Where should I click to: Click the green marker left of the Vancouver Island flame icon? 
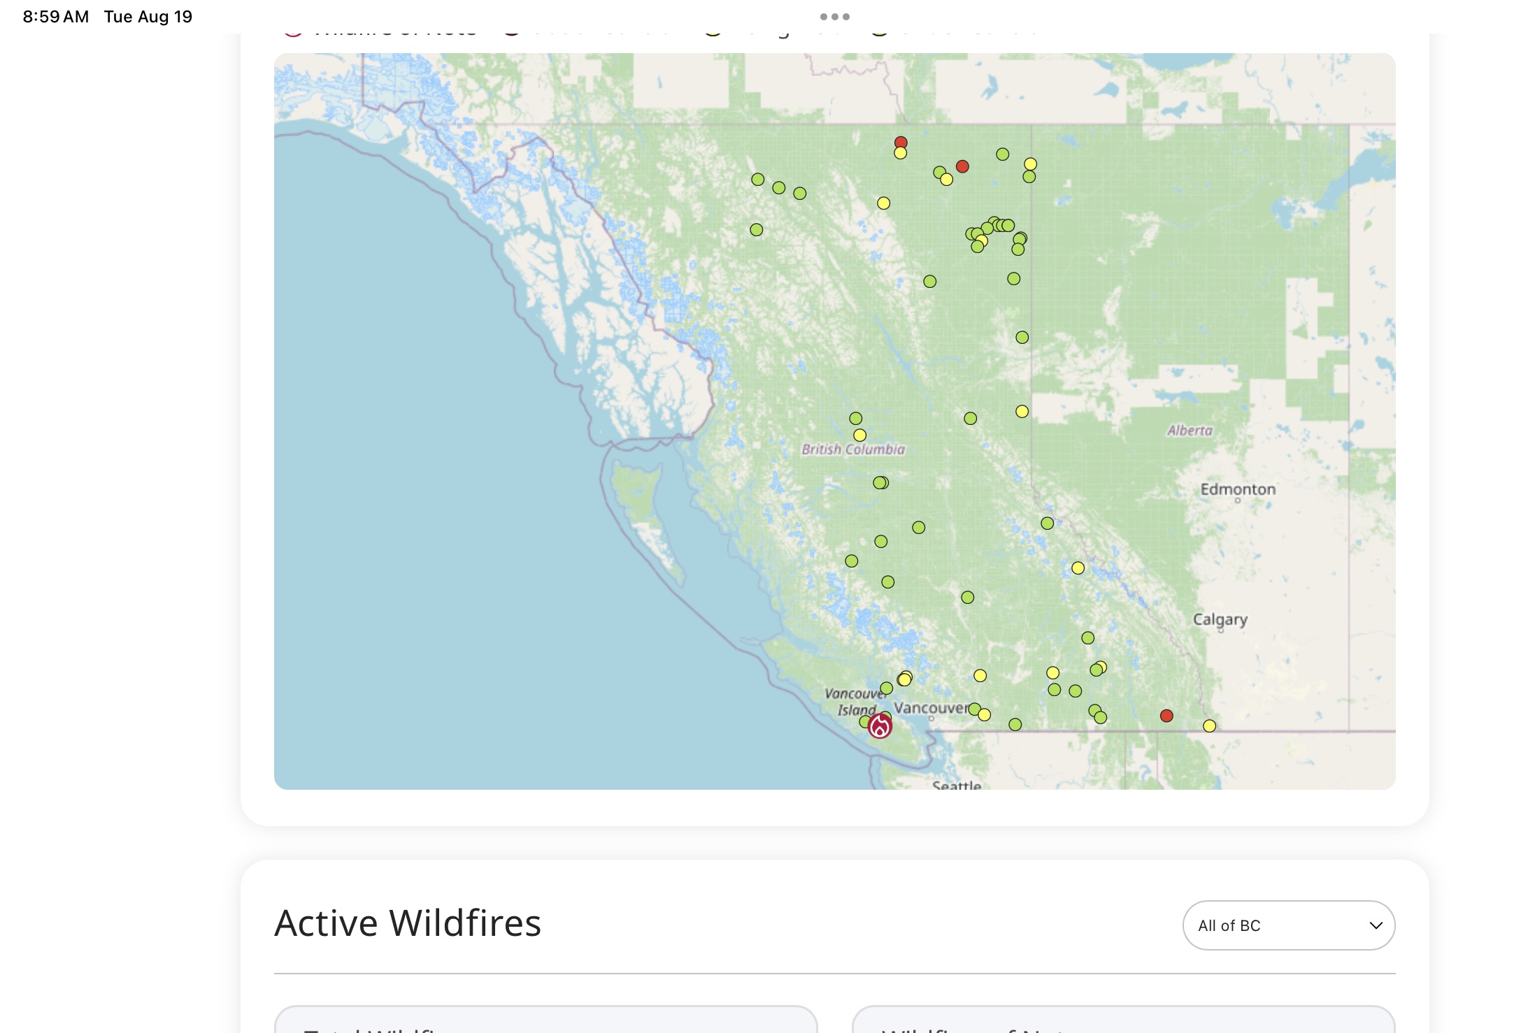(866, 722)
